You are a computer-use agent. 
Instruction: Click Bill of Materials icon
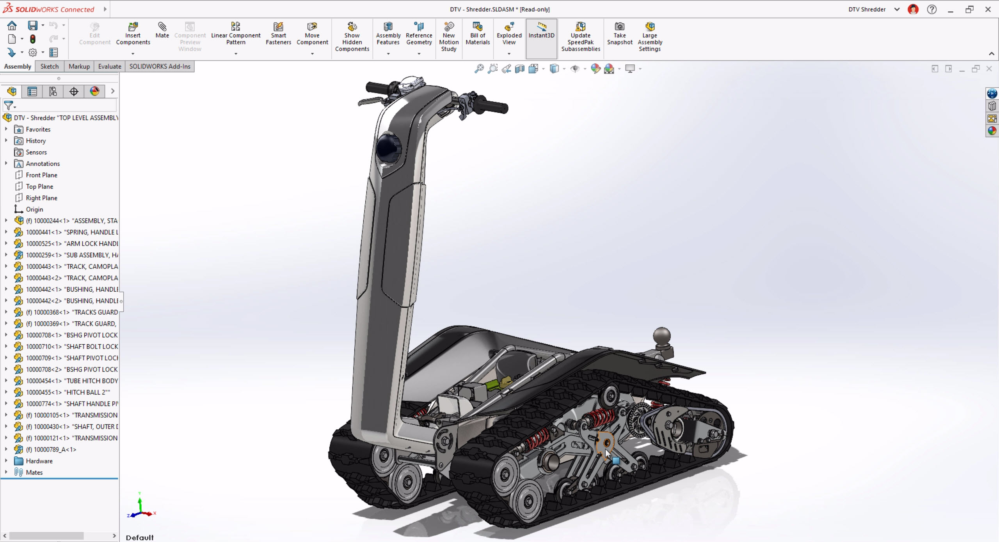pos(477,27)
